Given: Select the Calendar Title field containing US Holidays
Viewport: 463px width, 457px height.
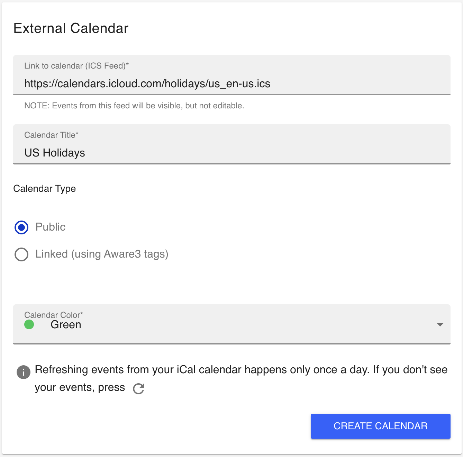Looking at the screenshot, I should point(138,153).
